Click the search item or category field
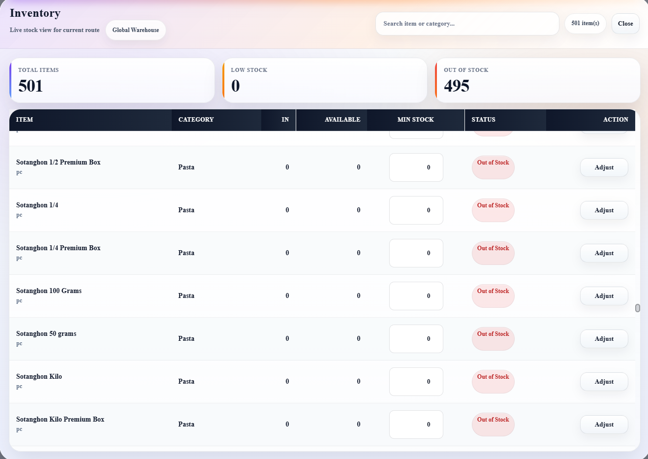 (467, 24)
